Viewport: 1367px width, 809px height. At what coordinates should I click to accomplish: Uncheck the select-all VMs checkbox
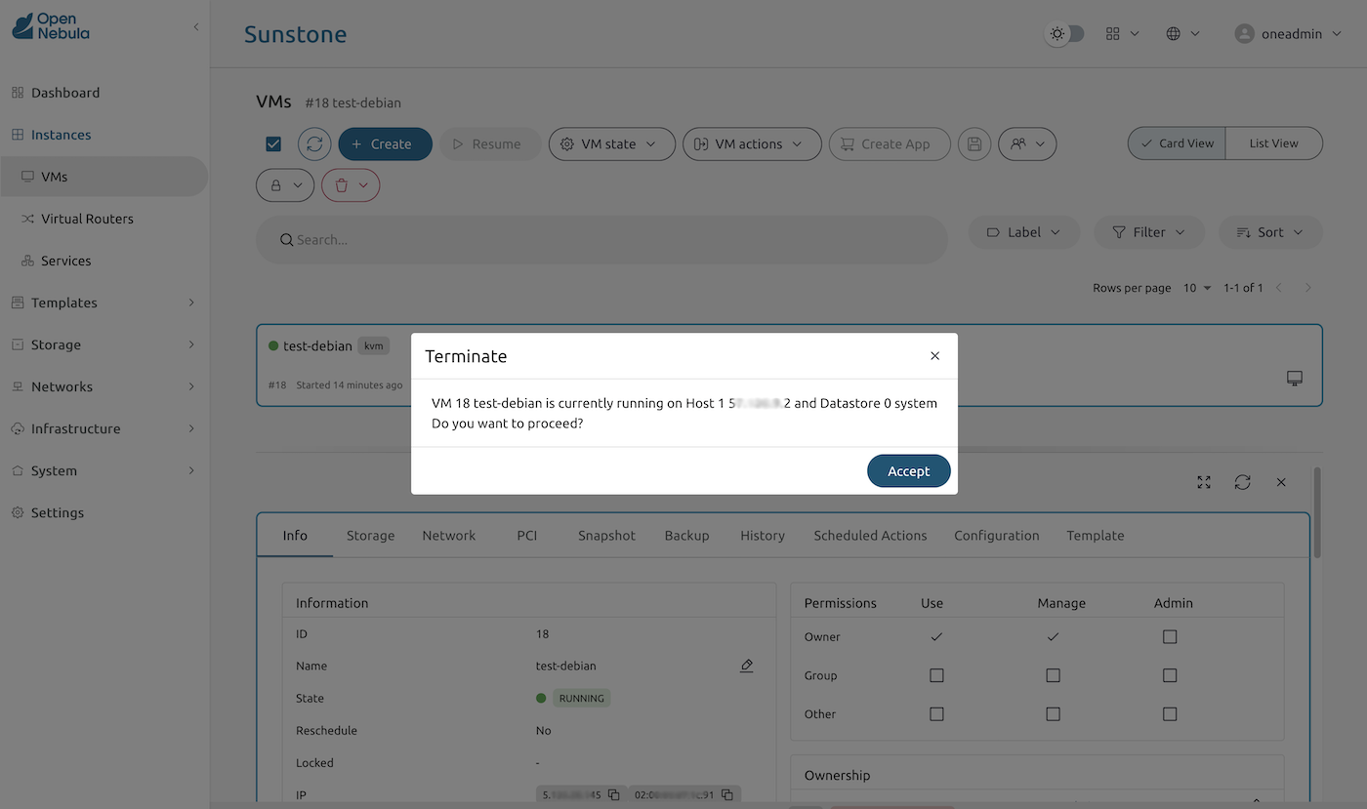[273, 144]
